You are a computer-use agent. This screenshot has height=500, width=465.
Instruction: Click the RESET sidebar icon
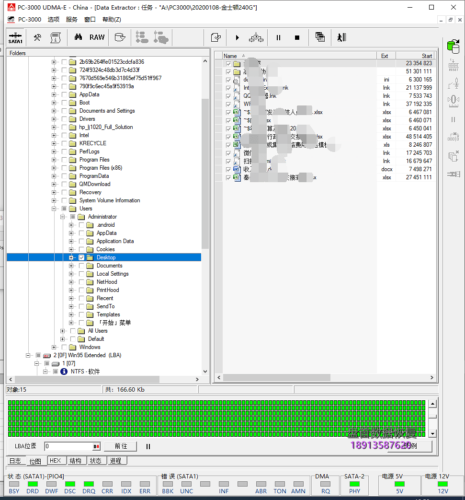[x=454, y=65]
